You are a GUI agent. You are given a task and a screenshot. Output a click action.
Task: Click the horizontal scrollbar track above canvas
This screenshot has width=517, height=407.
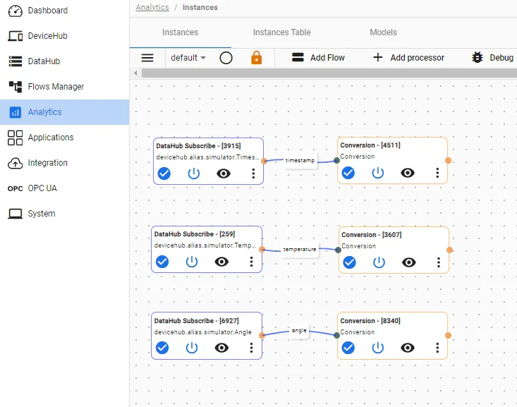point(329,73)
